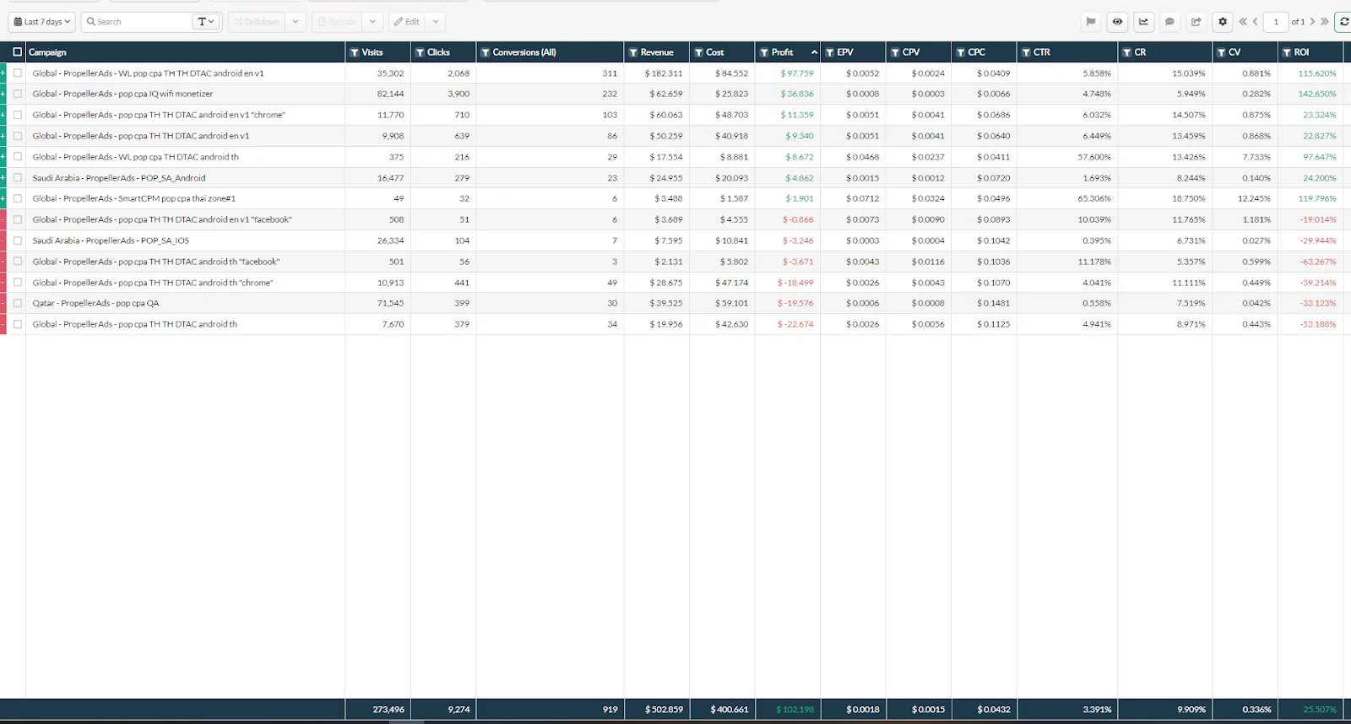Click total profit $102.198 in footer
The height and width of the screenshot is (724, 1351).
point(795,710)
